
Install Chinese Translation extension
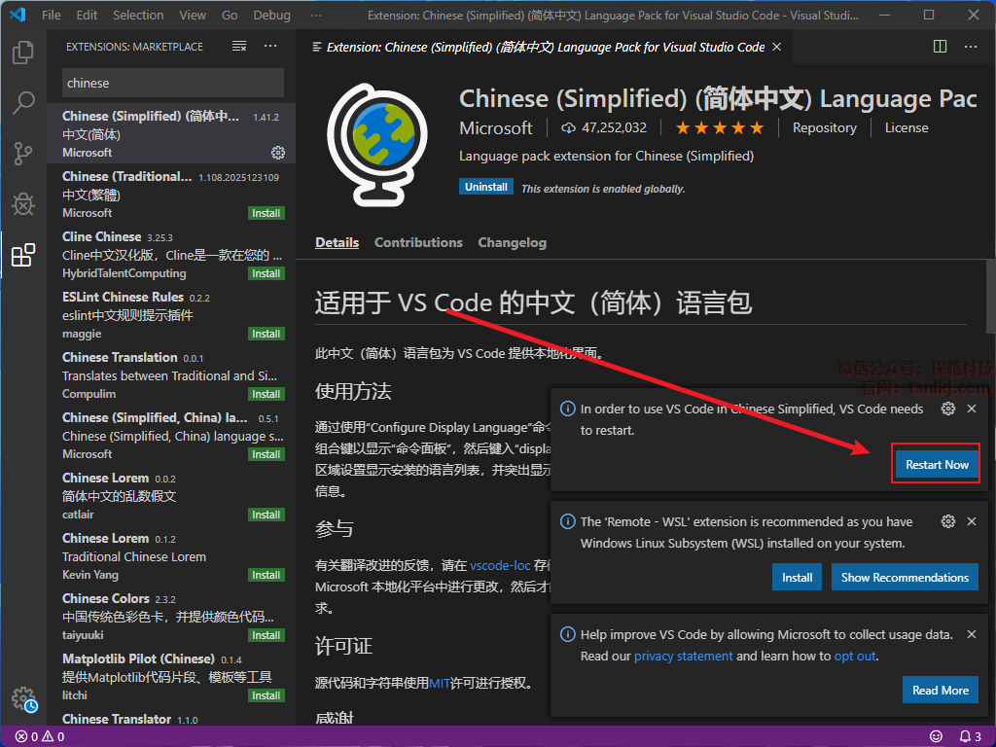tap(267, 395)
